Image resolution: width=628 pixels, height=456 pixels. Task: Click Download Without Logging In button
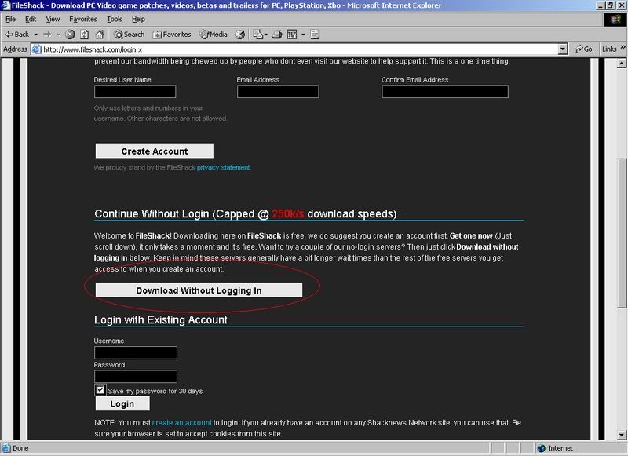pyautogui.click(x=199, y=290)
